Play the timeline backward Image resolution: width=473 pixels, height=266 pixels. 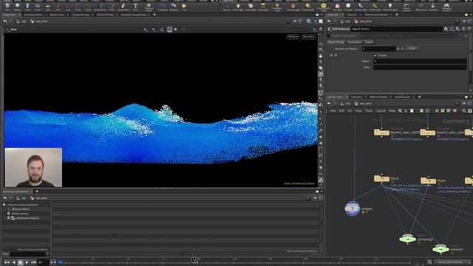(14, 262)
